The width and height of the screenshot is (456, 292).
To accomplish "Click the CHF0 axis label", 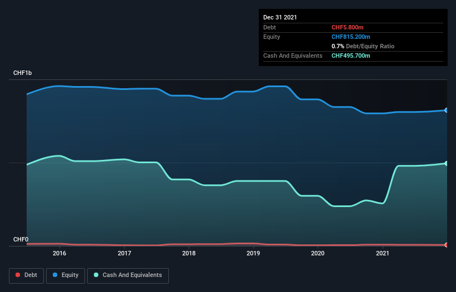I will click(21, 239).
